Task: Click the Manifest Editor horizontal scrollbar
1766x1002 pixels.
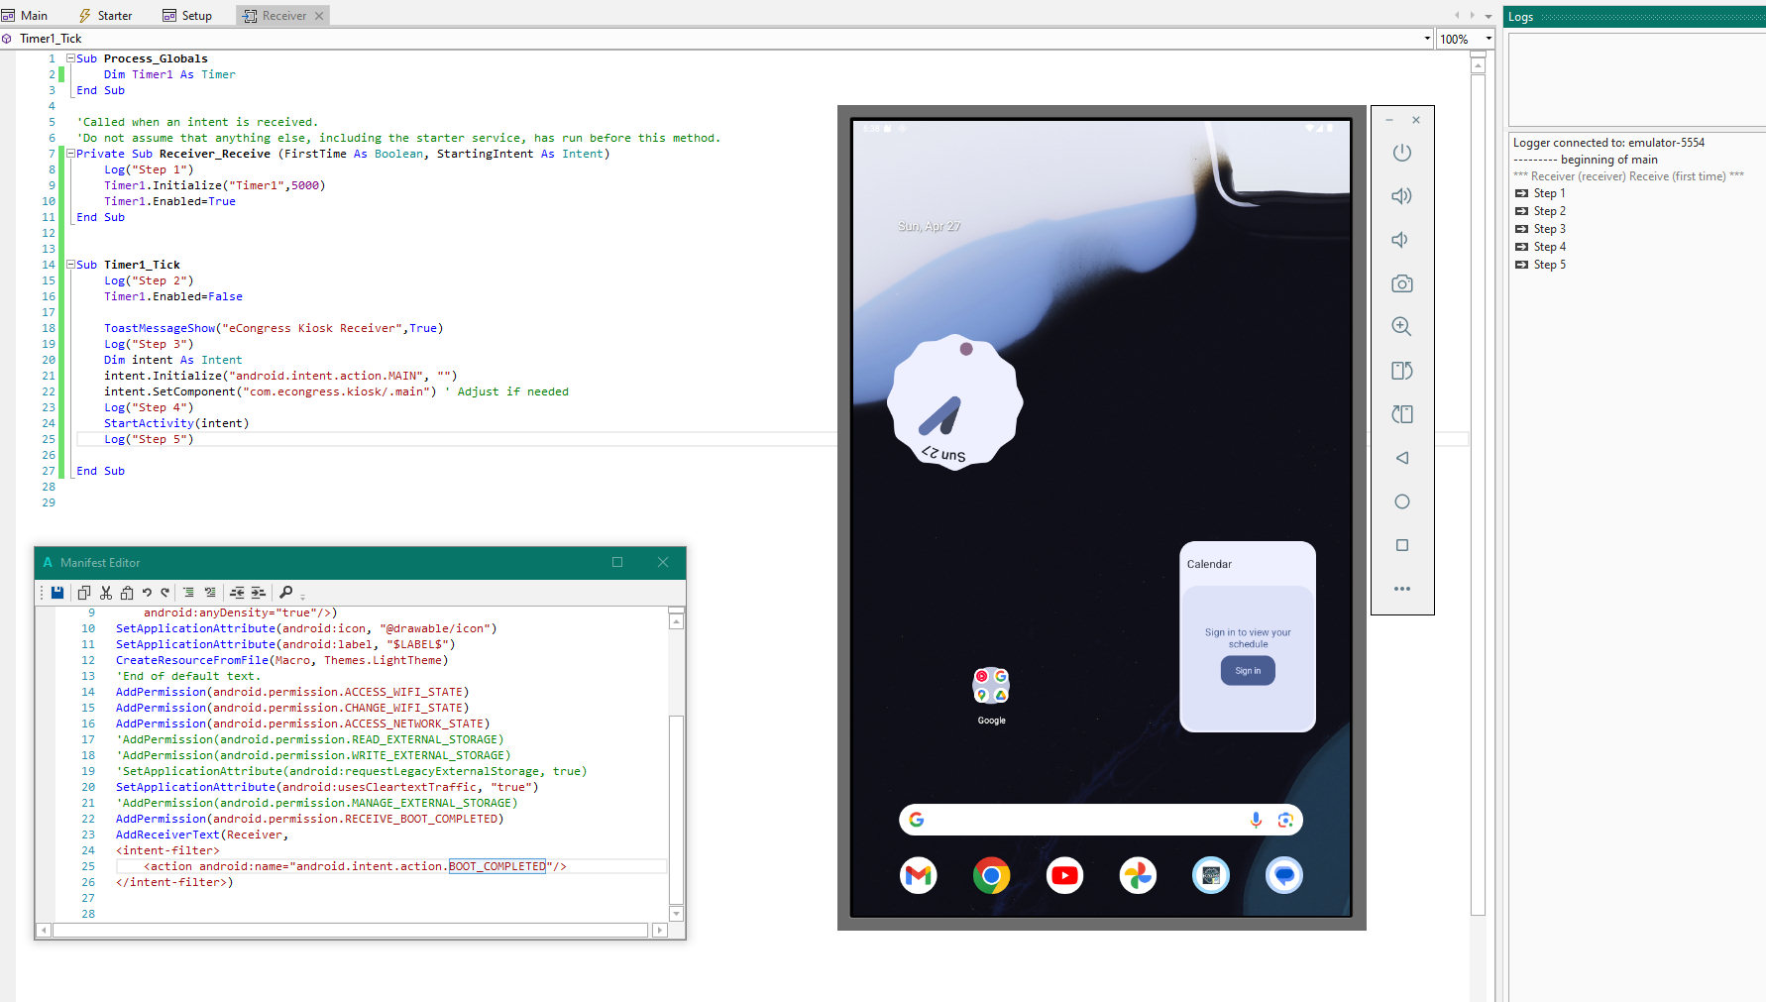Action: (351, 930)
